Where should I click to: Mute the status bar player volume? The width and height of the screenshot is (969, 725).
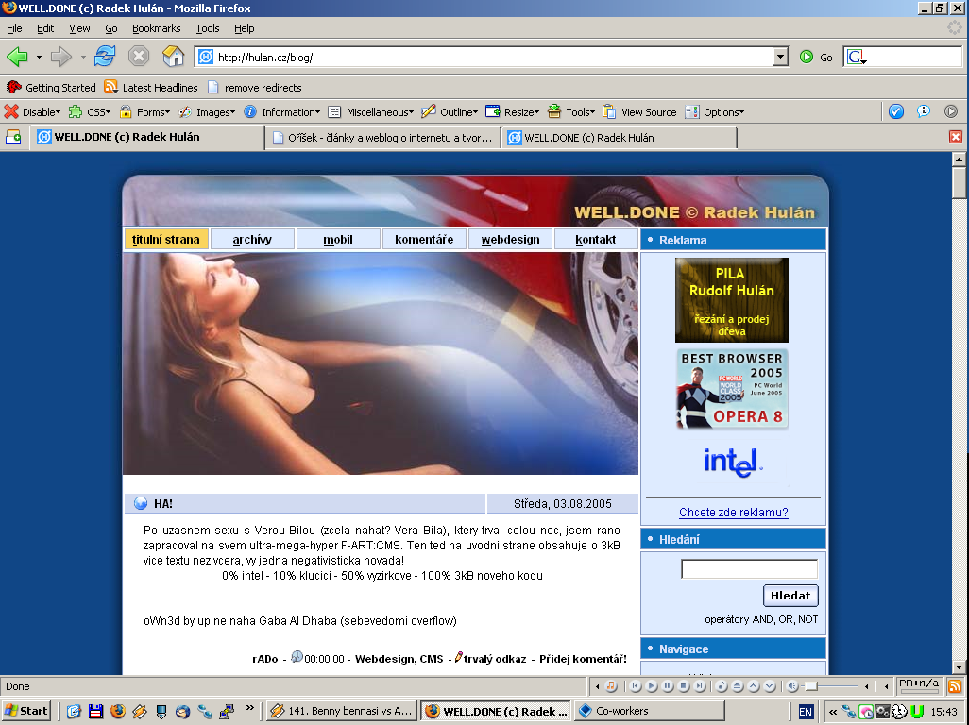coord(793,686)
